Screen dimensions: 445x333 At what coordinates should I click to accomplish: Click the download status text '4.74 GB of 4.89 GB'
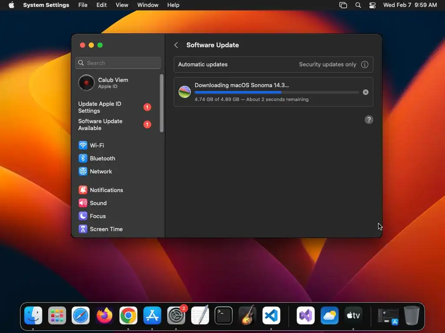pos(217,99)
